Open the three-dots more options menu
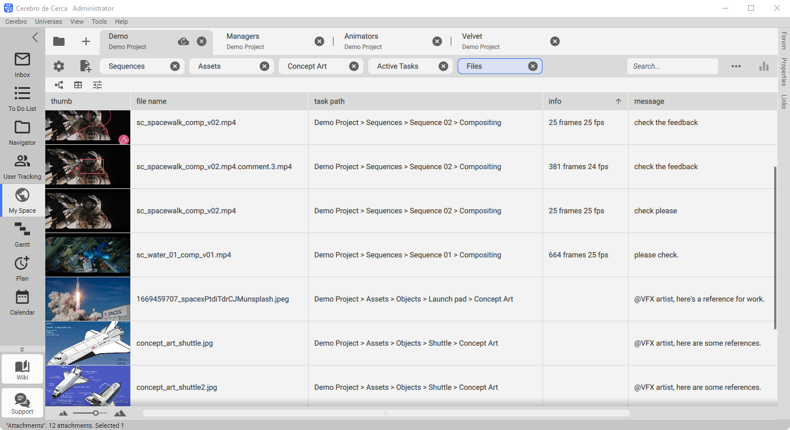Screen dimensions: 790x430 click(736, 66)
